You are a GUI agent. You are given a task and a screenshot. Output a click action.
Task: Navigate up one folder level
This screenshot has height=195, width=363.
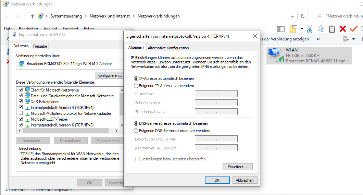33,16
